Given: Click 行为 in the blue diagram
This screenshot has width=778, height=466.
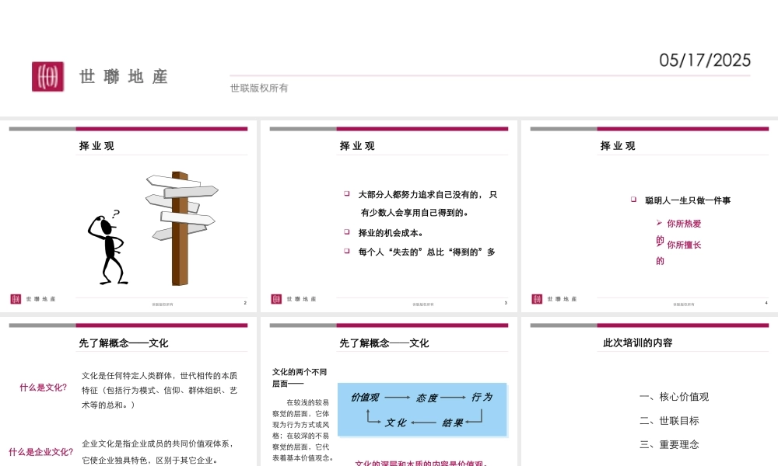Looking at the screenshot, I should 482,397.
